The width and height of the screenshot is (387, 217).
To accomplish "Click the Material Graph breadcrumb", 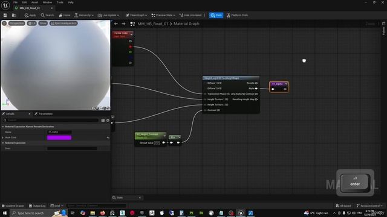I will 186,24.
